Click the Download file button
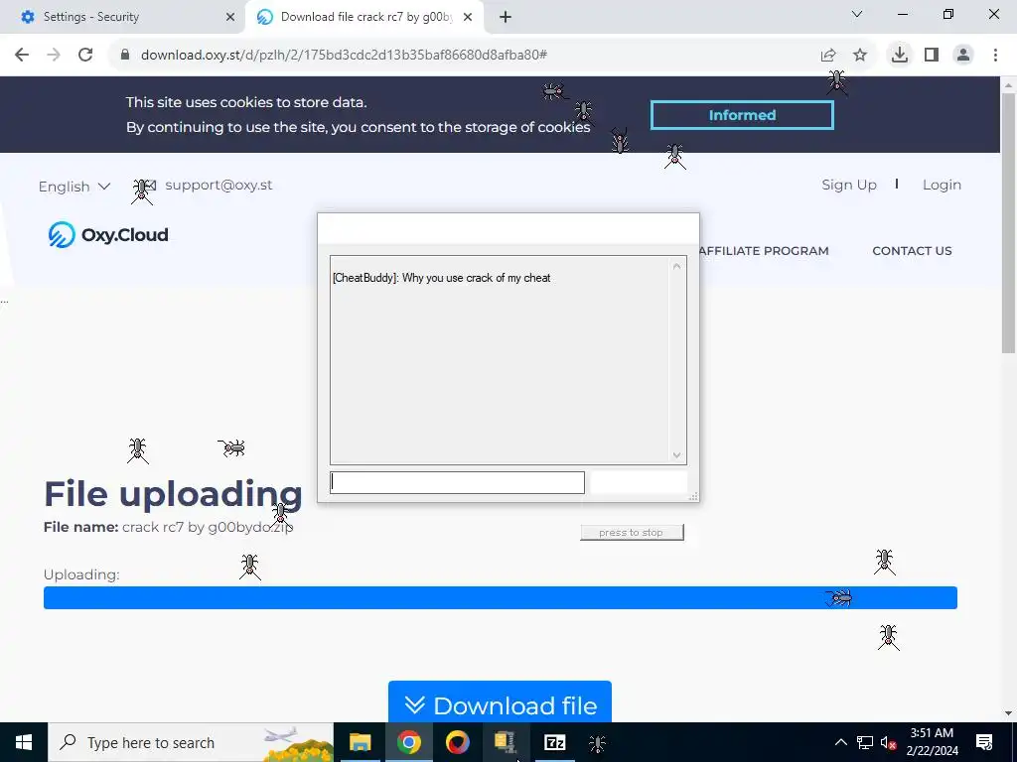 500,702
